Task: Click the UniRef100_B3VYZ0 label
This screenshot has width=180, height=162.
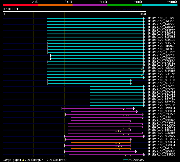Action: 161,102
